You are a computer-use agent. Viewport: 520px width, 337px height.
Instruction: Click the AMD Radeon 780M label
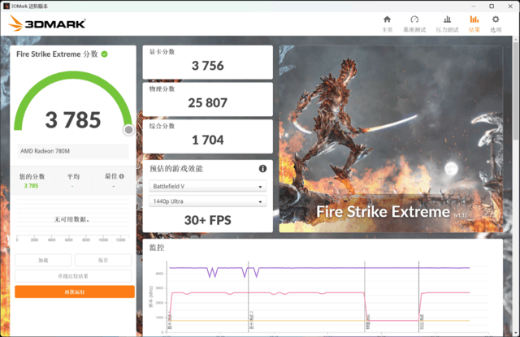(x=45, y=151)
